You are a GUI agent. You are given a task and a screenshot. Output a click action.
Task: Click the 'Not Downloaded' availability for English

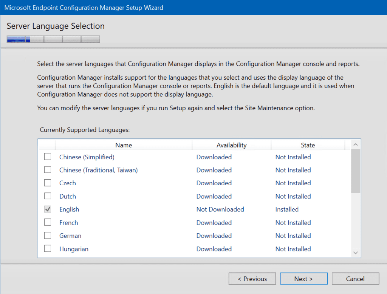(x=220, y=209)
